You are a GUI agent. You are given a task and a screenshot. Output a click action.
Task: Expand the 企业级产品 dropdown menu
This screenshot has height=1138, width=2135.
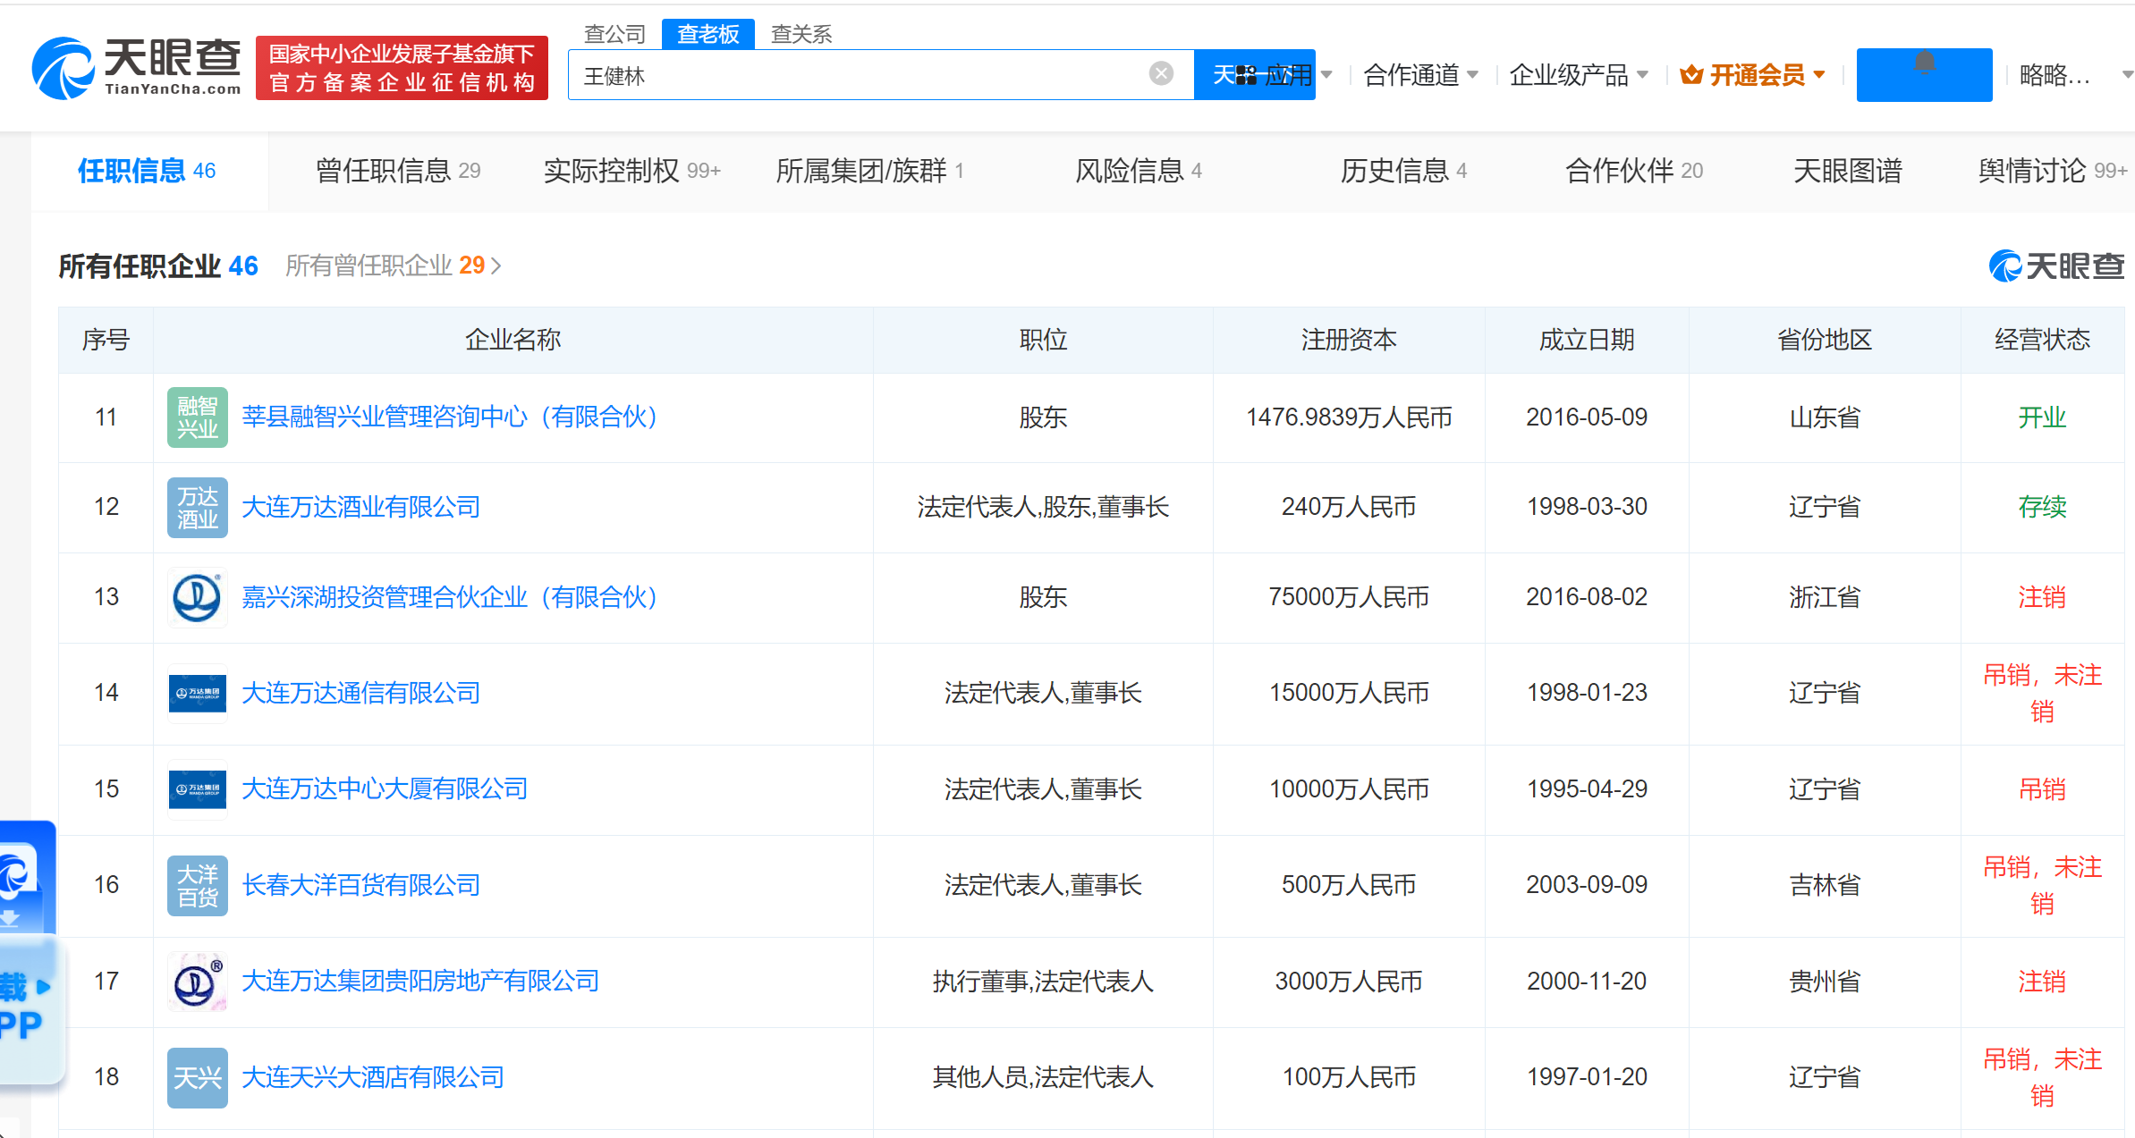coord(1578,75)
